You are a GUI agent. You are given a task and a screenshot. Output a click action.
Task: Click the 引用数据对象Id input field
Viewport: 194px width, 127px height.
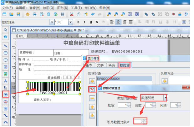tap(137, 121)
